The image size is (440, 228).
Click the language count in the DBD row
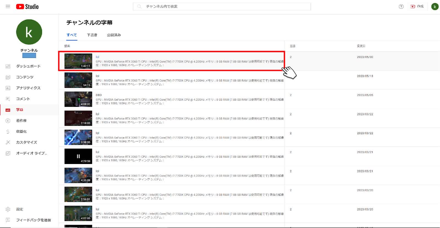coord(291,95)
